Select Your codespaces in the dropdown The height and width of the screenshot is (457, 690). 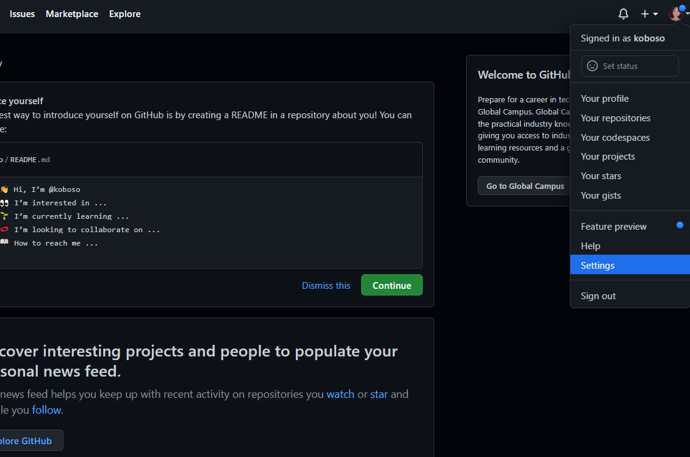(630, 138)
